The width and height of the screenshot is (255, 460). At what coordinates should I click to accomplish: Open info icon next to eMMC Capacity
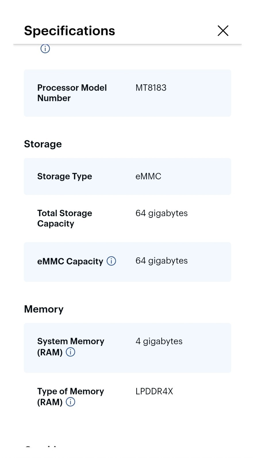coord(111,261)
